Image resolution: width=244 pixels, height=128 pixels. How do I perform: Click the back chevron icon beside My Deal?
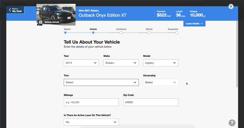pyautogui.click(x=10, y=10)
